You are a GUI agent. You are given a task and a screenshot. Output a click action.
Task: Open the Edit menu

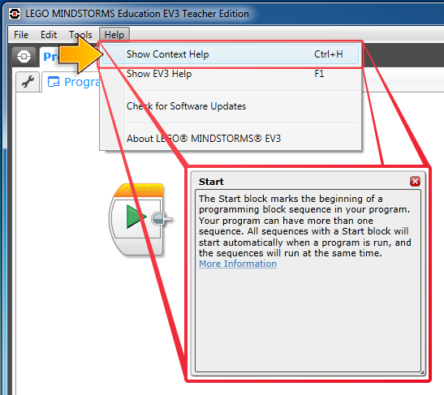point(49,35)
